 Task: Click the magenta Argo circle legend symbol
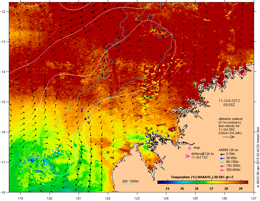pyautogui.click(x=189, y=148)
